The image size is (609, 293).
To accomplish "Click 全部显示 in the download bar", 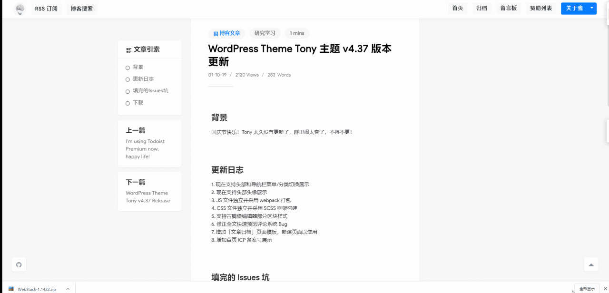I will (x=587, y=289).
